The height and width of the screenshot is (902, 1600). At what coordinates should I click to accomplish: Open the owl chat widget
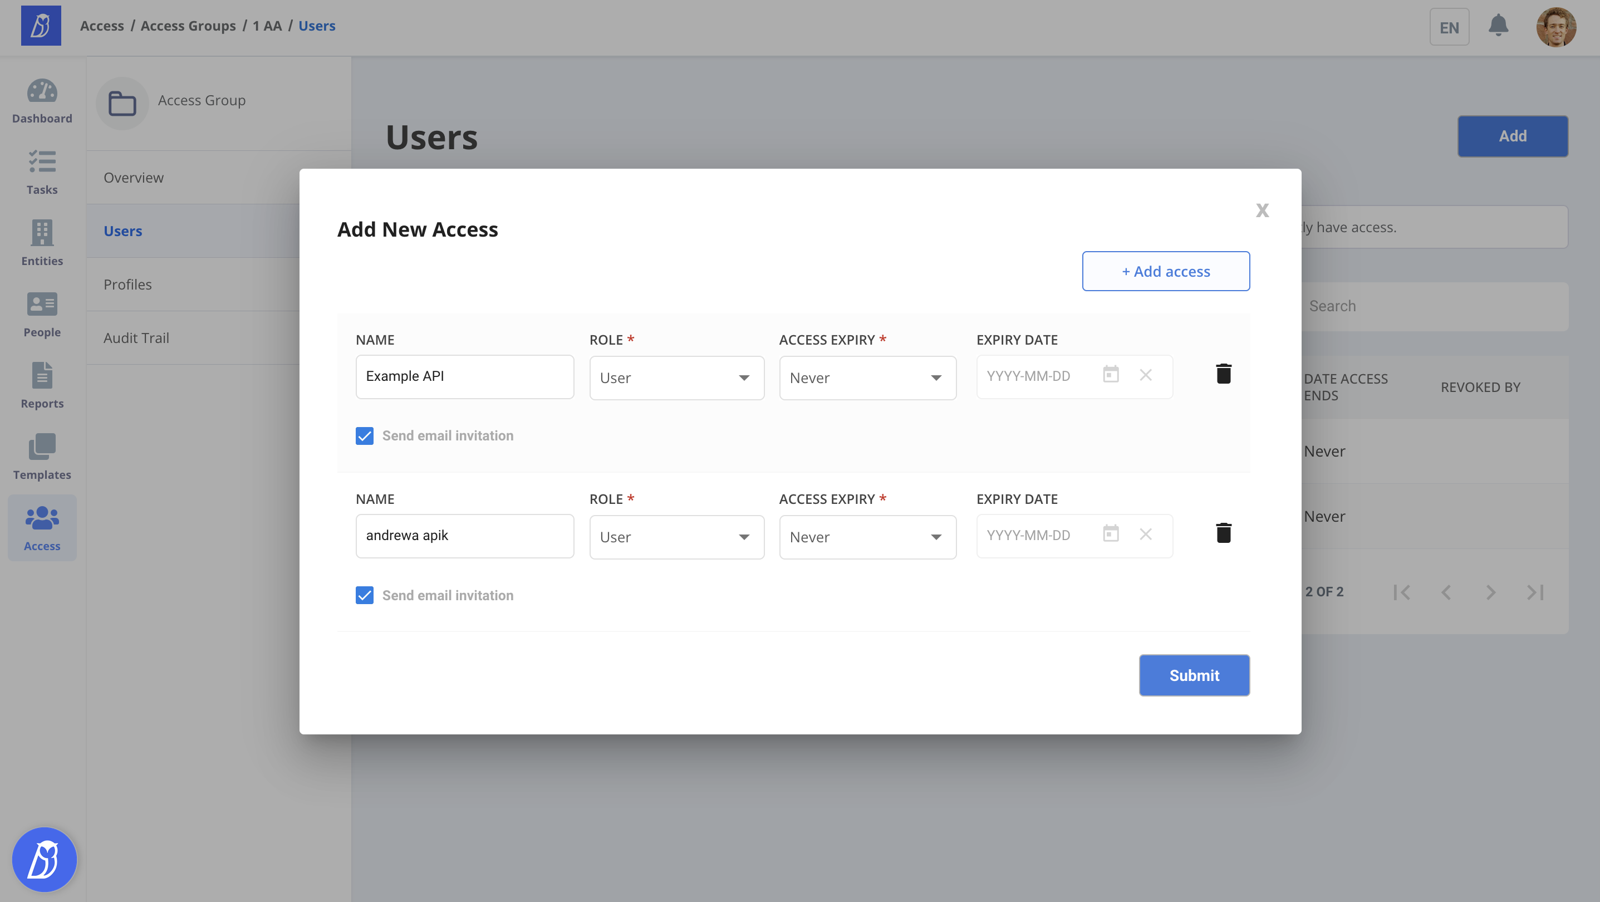pos(44,859)
